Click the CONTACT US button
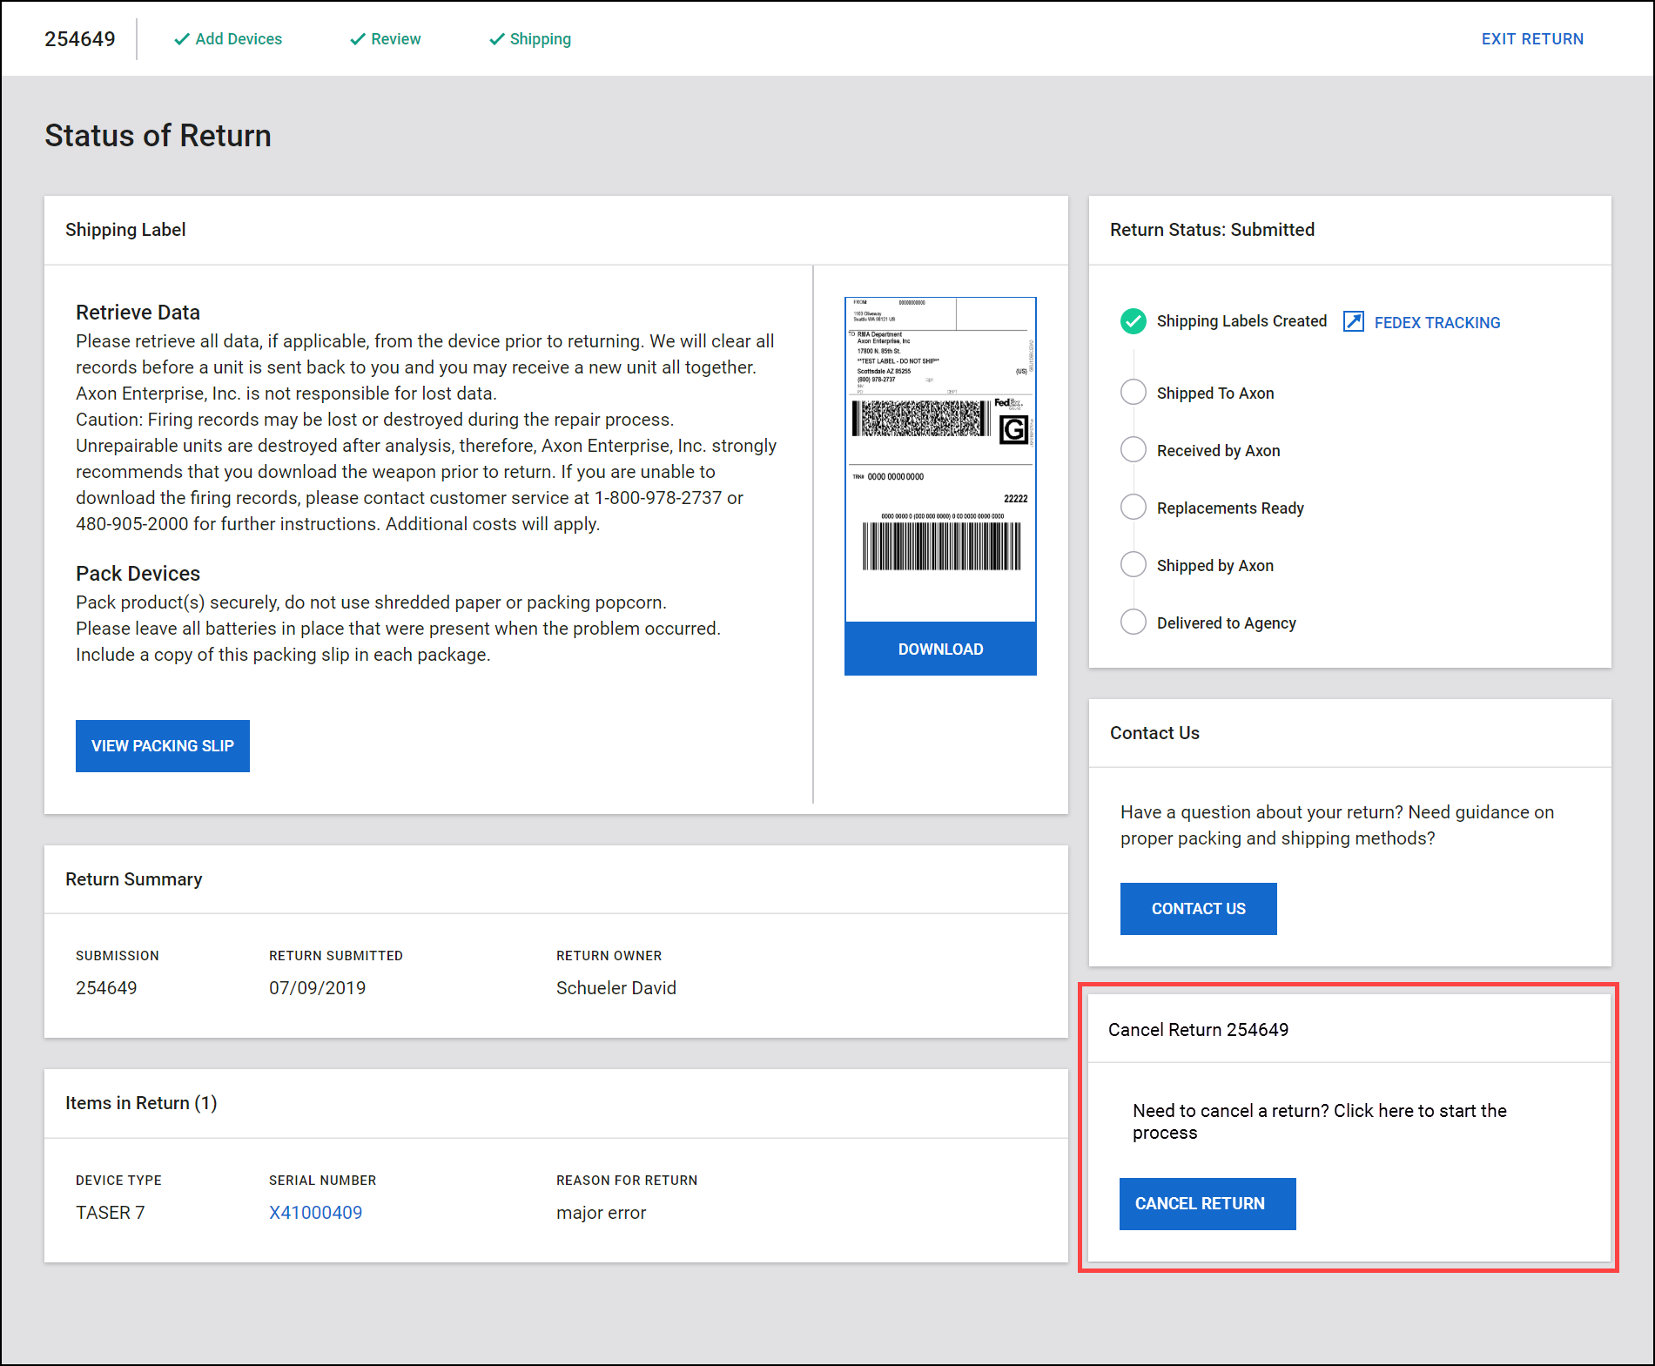 tap(1199, 909)
